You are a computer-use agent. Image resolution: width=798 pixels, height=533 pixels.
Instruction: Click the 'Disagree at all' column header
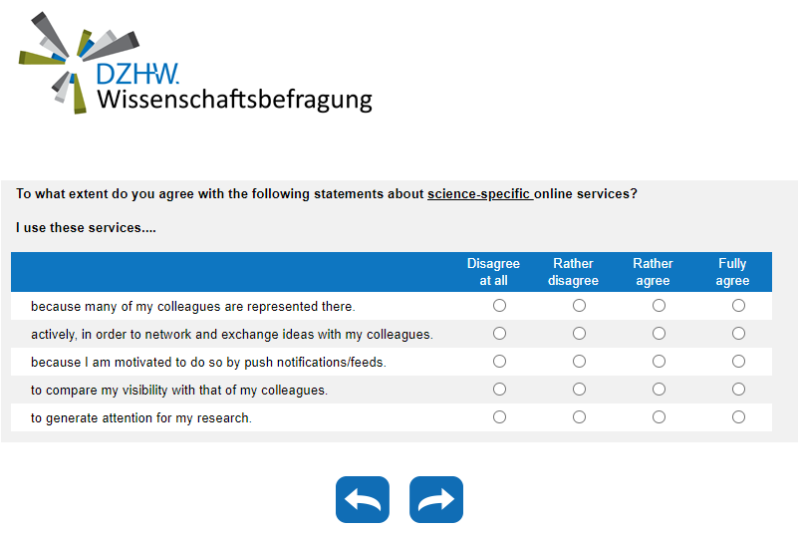[493, 272]
